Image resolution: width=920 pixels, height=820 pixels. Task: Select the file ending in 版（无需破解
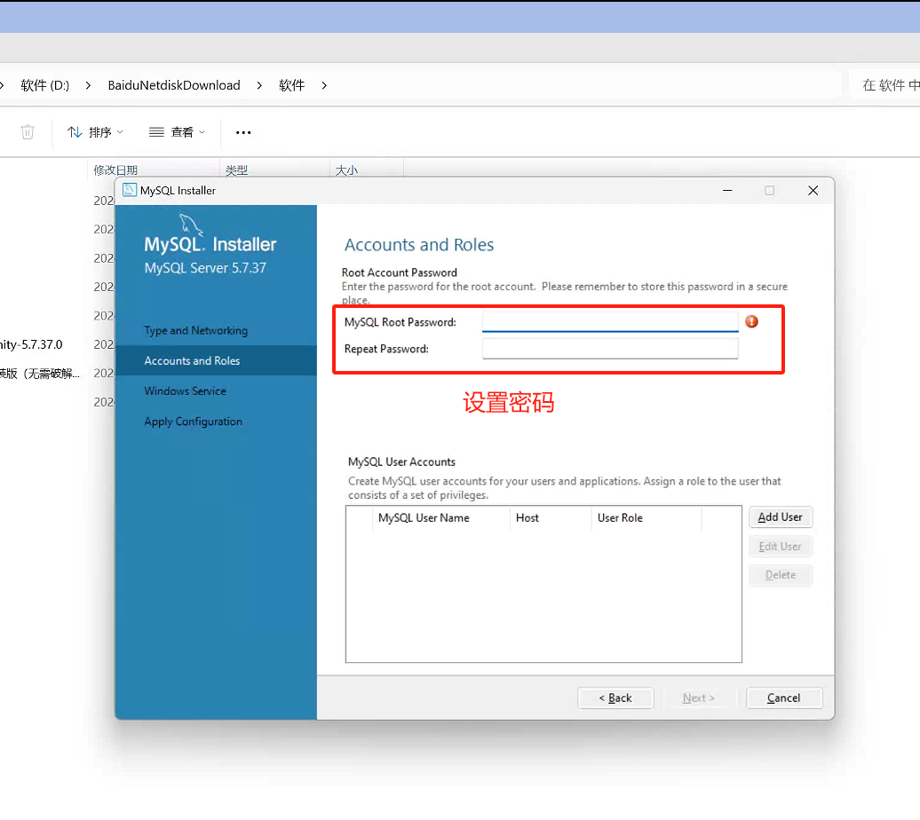point(40,374)
